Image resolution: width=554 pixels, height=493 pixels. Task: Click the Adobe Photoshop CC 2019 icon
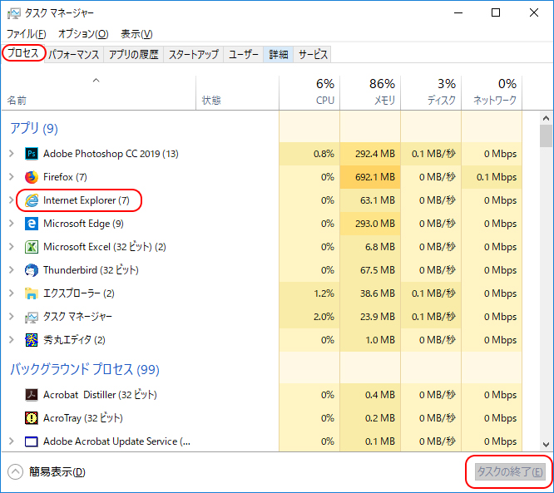(x=32, y=154)
